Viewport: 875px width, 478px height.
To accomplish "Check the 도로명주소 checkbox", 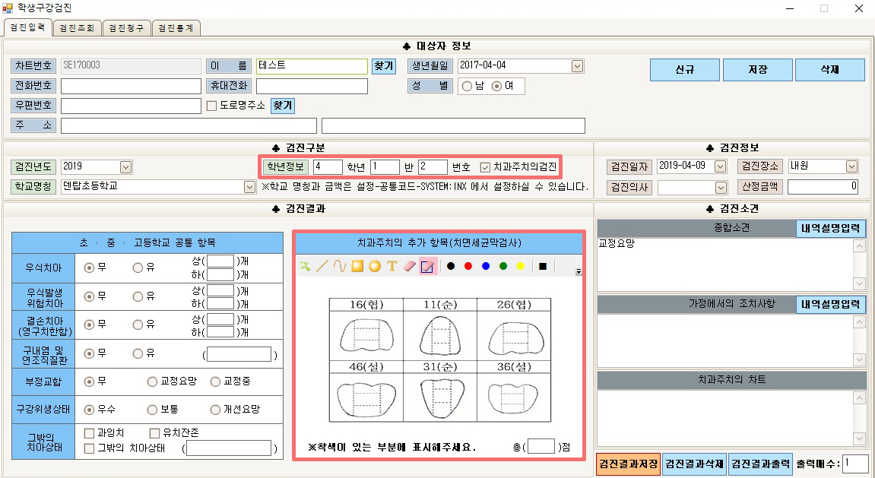I will (x=211, y=106).
